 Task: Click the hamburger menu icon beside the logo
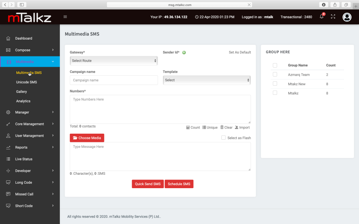65,17
